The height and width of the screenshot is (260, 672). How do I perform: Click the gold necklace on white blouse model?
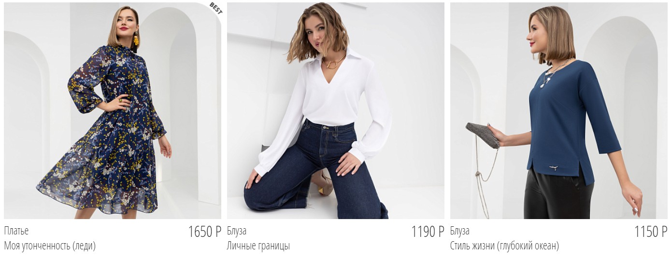tap(332, 62)
